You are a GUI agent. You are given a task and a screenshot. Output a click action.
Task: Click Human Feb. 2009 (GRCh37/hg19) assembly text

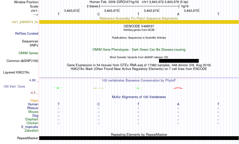tap(114, 2)
